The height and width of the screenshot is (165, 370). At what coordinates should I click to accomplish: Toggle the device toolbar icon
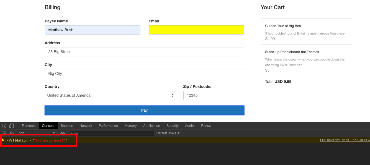(x=11, y=126)
